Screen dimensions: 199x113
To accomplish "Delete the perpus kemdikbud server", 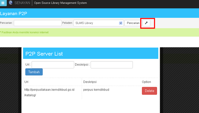I will tap(149, 91).
